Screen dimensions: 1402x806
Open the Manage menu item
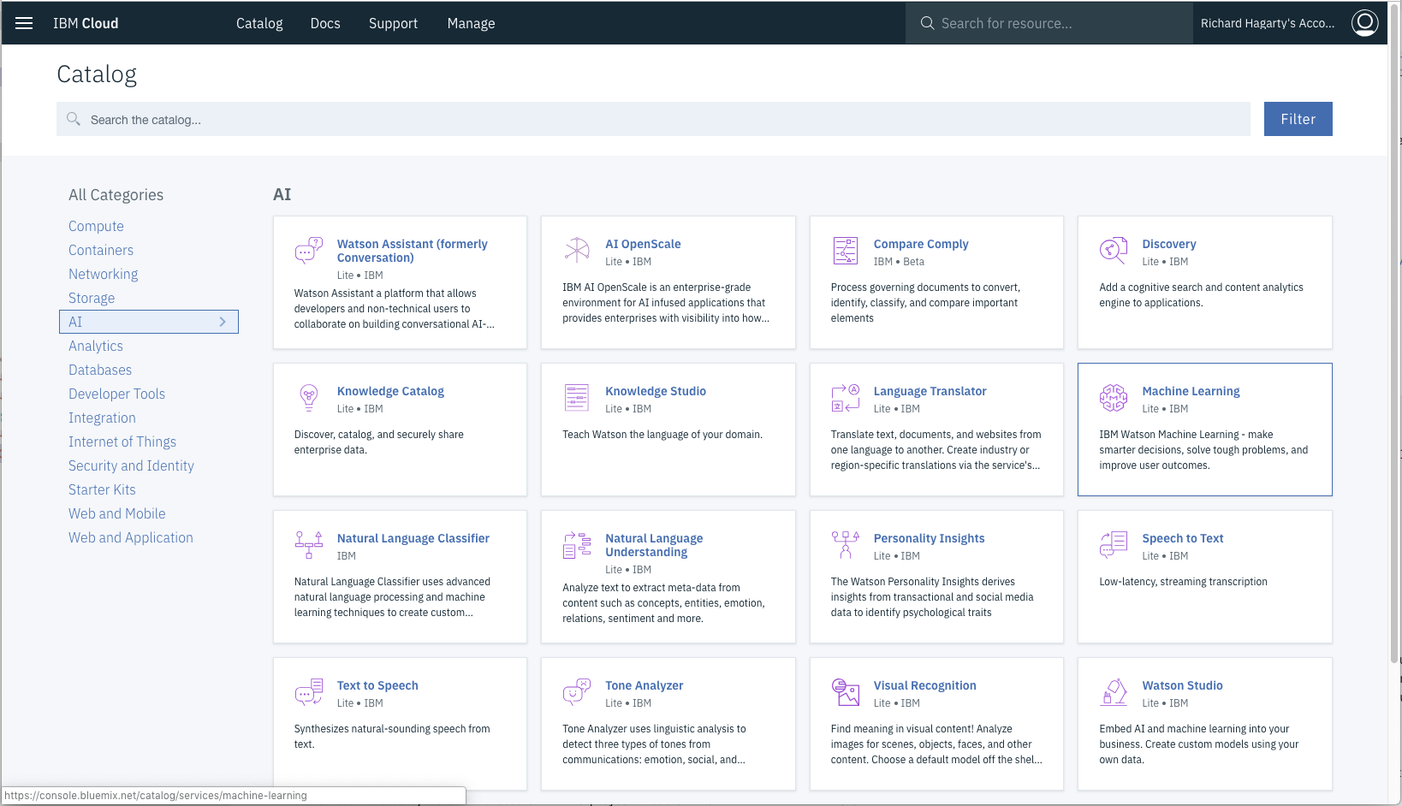point(471,23)
